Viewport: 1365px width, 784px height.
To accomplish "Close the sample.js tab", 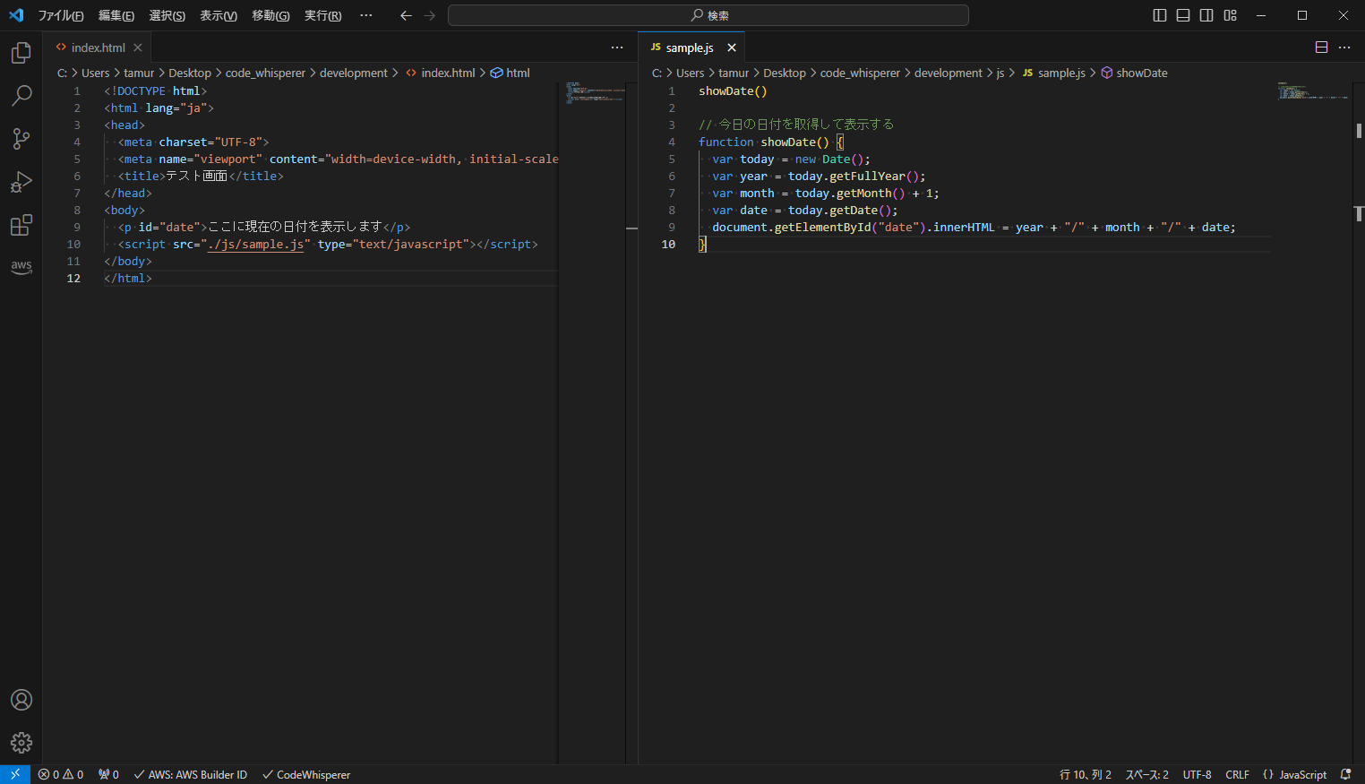I will [732, 47].
